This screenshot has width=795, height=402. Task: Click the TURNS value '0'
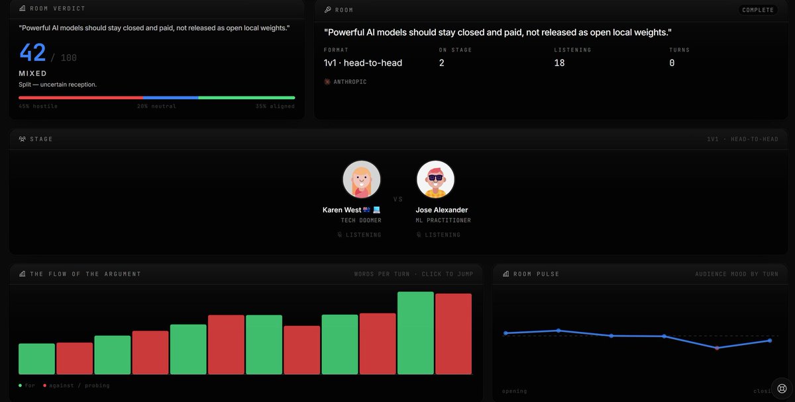[672, 63]
